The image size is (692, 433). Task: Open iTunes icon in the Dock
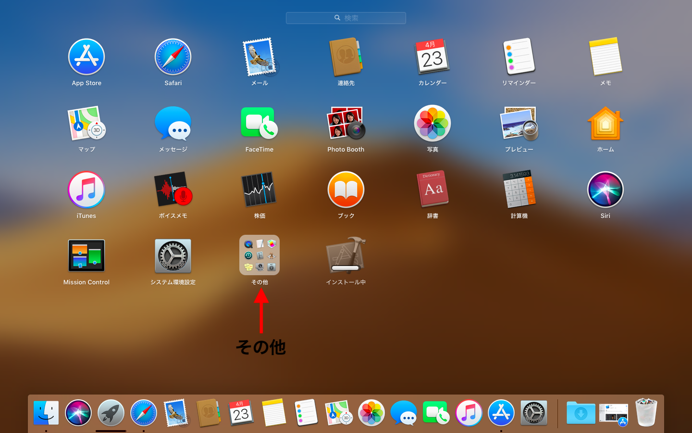pyautogui.click(x=469, y=413)
